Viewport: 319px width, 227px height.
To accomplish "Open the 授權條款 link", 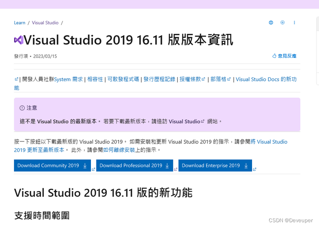I will tap(190, 79).
